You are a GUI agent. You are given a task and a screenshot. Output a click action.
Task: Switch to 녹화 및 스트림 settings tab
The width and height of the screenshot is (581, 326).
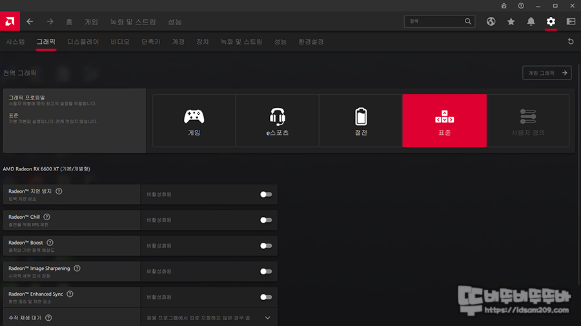241,41
